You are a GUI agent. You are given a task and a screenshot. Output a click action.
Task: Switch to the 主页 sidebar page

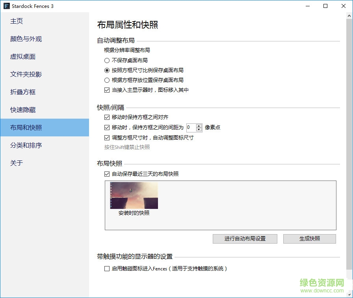point(17,21)
